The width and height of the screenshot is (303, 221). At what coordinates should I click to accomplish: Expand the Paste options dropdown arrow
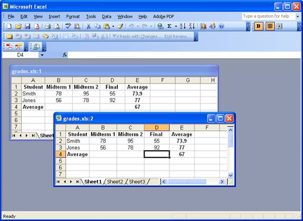coord(113,26)
